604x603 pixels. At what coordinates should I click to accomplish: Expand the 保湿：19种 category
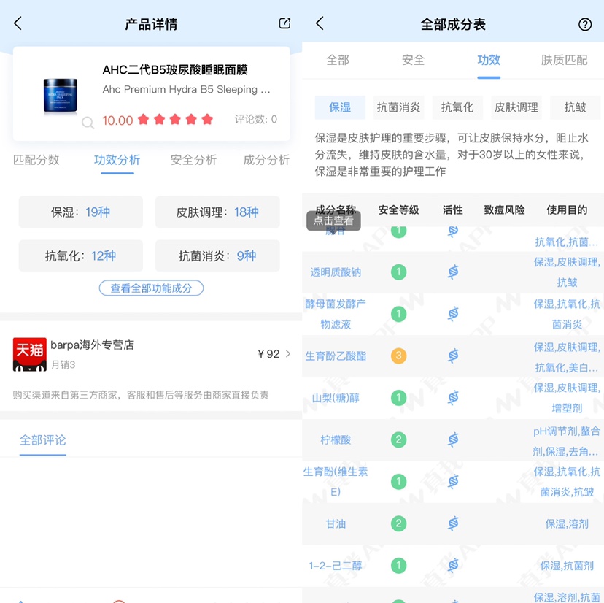(80, 212)
